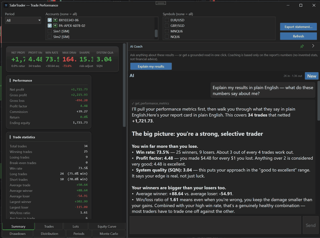
Task: Click the summary panel vertical scrollbar
Action: point(124,85)
